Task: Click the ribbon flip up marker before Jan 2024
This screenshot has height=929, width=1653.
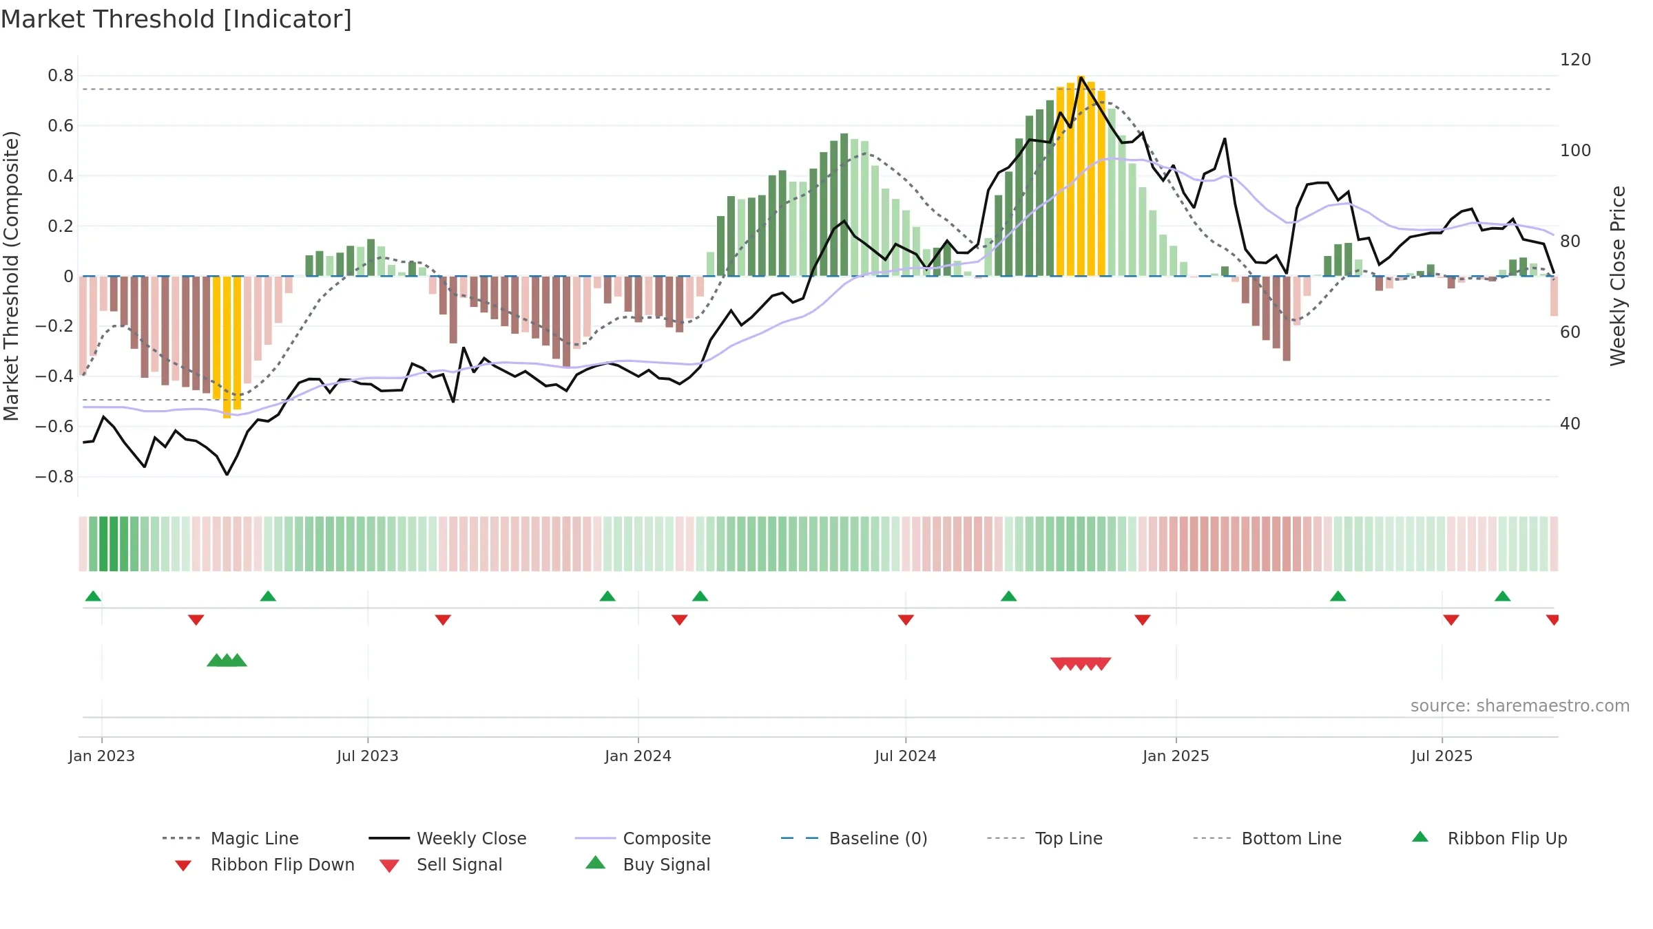Action: [607, 596]
